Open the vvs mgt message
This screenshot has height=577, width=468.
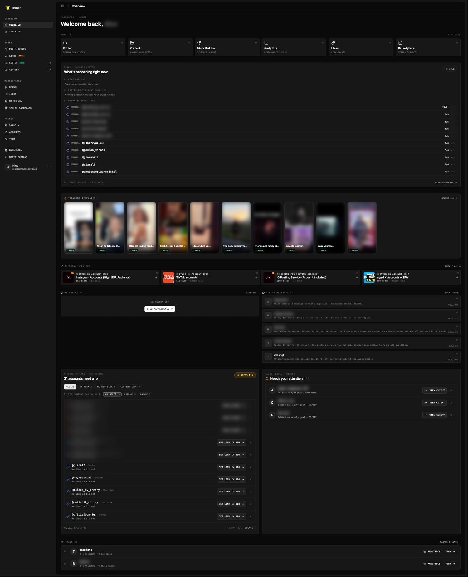[x=361, y=357]
